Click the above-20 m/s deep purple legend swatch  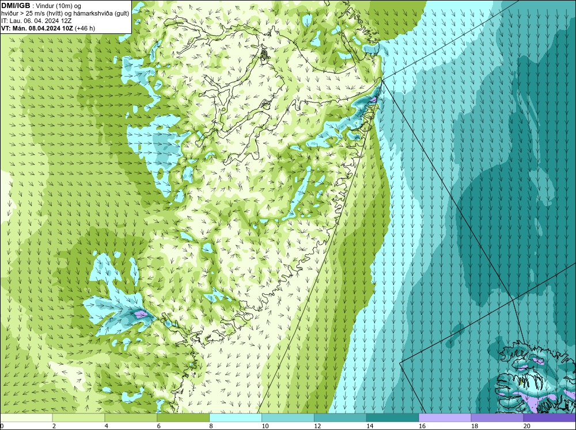click(x=550, y=418)
